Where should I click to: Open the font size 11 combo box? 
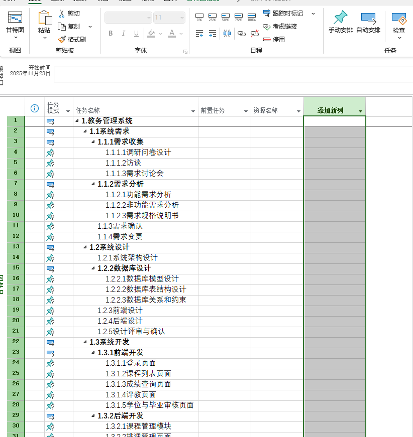169,18
